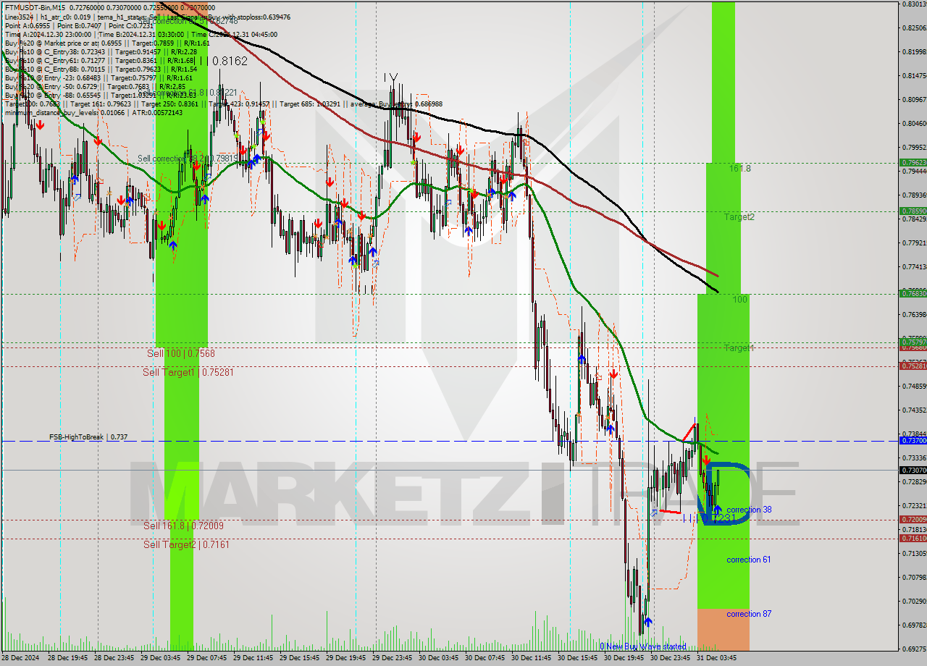Click the 0.83013 price axis value
927x666 pixels.
click(x=914, y=4)
